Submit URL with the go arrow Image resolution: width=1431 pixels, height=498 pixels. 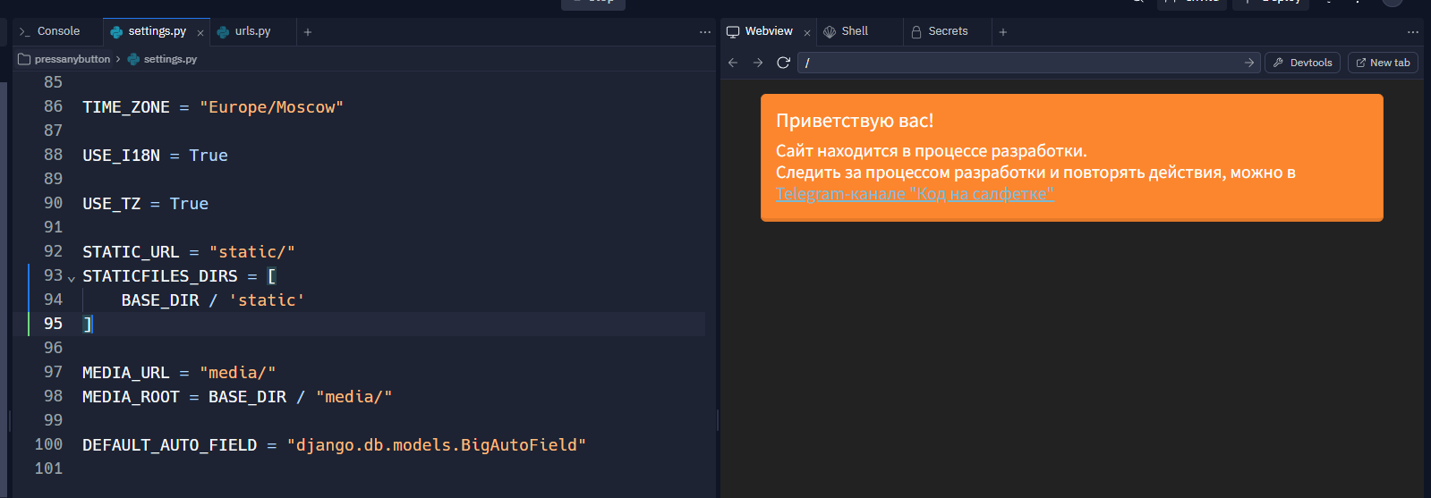[1249, 63]
